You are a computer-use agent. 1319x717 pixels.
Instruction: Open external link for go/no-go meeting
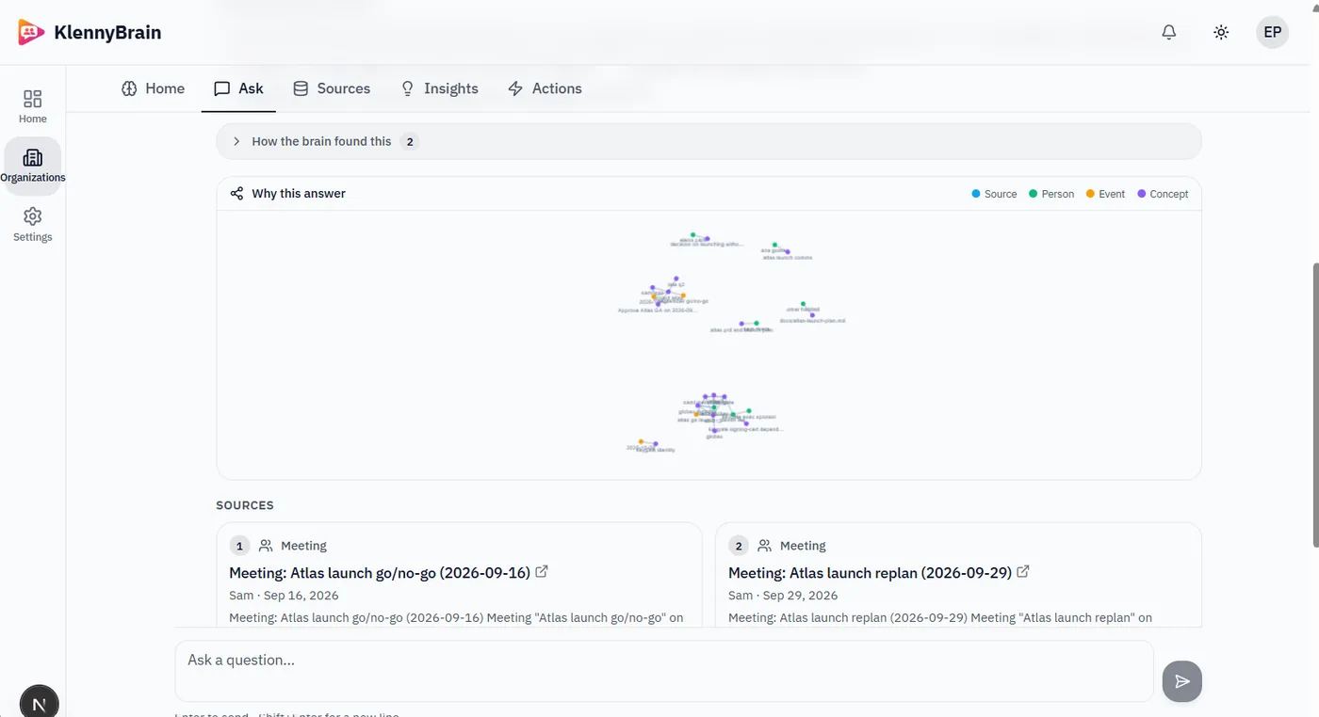(542, 571)
